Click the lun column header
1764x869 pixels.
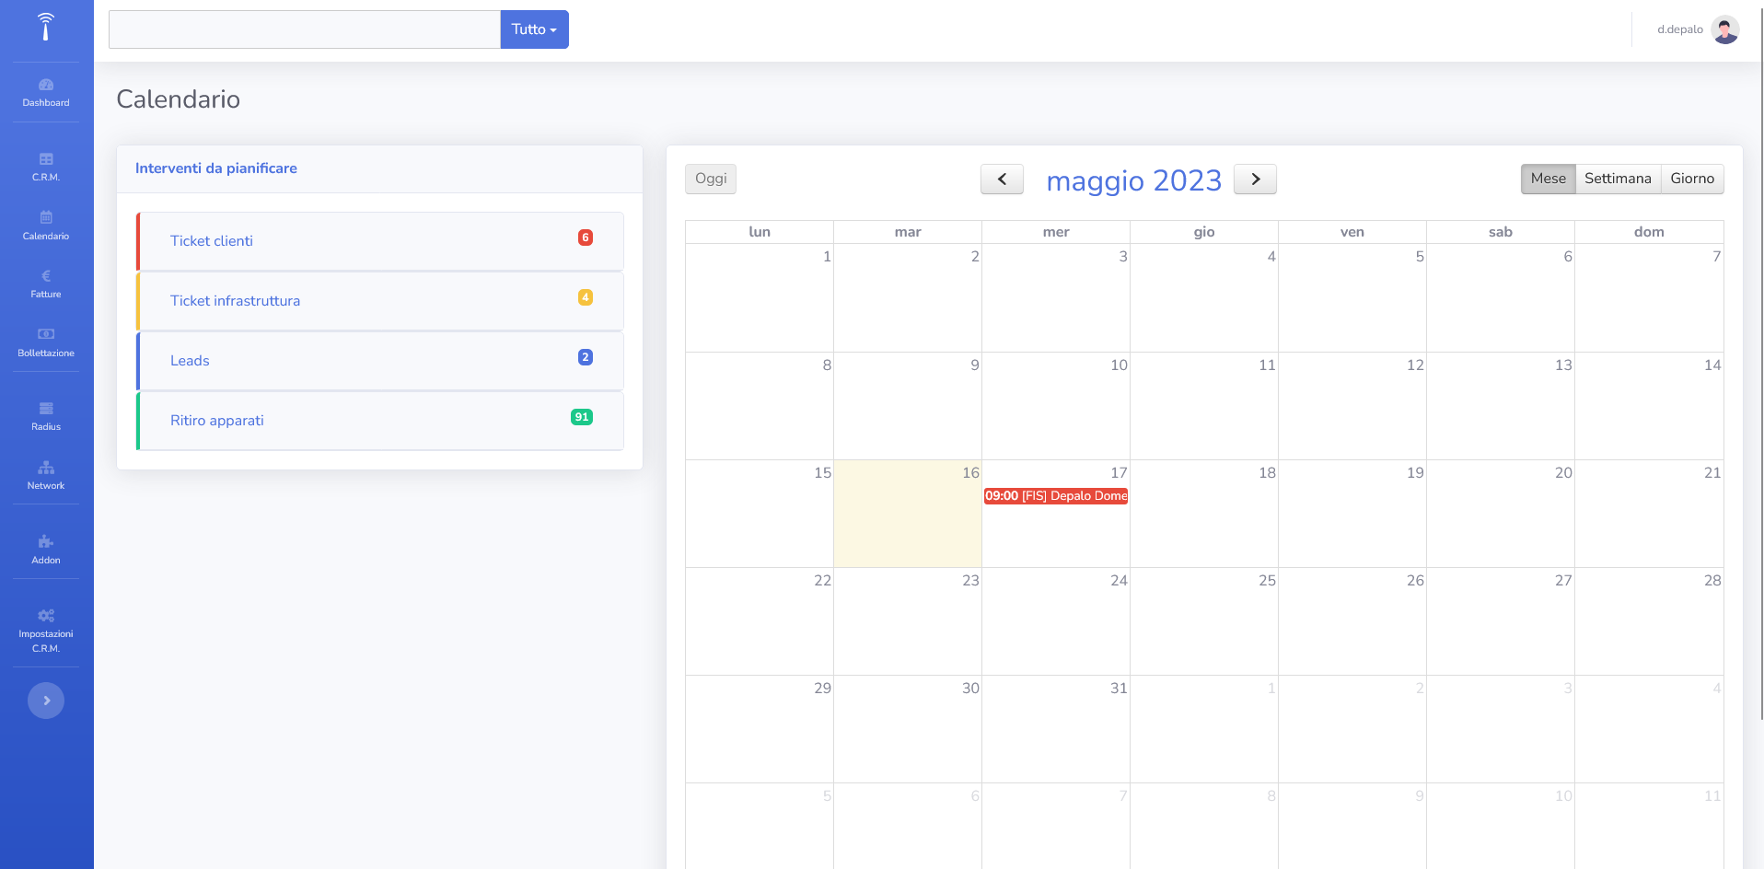click(760, 232)
